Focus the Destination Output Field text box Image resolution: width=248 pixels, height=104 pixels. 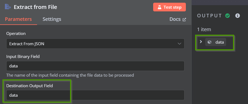coord(95,95)
